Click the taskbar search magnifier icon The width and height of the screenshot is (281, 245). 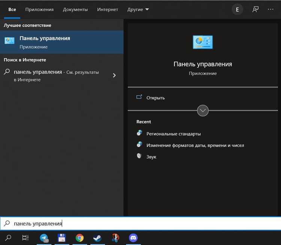pyautogui.click(x=8, y=238)
